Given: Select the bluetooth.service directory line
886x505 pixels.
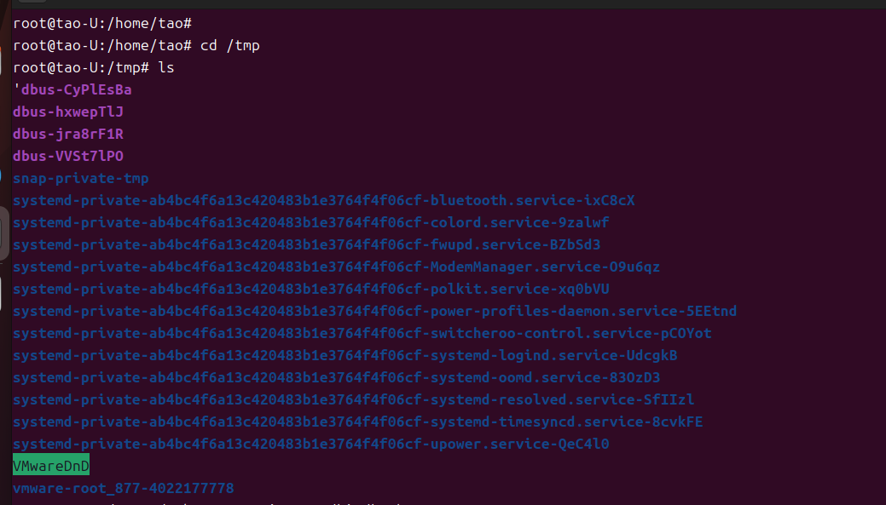Looking at the screenshot, I should tap(323, 200).
